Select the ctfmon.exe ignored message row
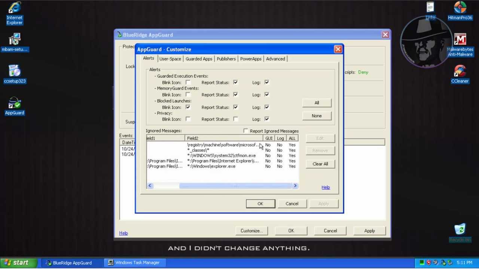This screenshot has height=269, width=479. pyautogui.click(x=223, y=155)
